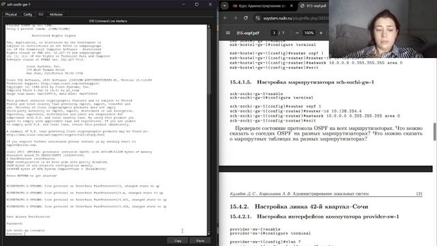Click the sch-sochi-gw-1 router ospf 1 line

tap(275, 107)
